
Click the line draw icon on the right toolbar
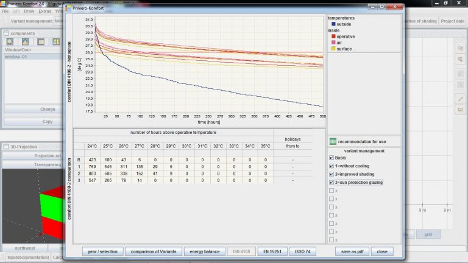(x=461, y=99)
